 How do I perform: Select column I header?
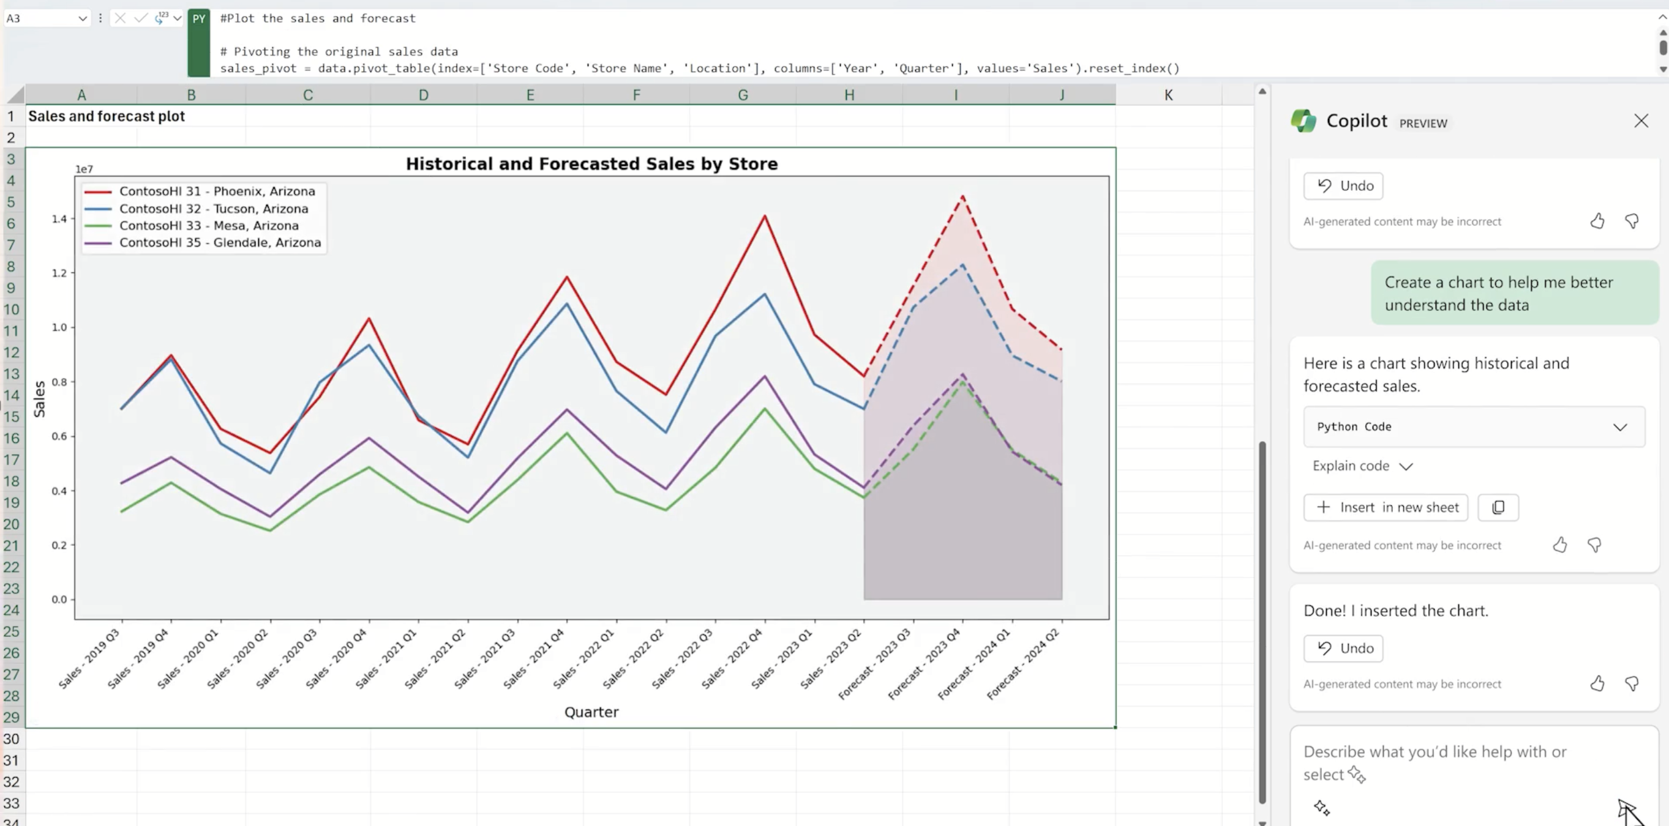pos(956,95)
